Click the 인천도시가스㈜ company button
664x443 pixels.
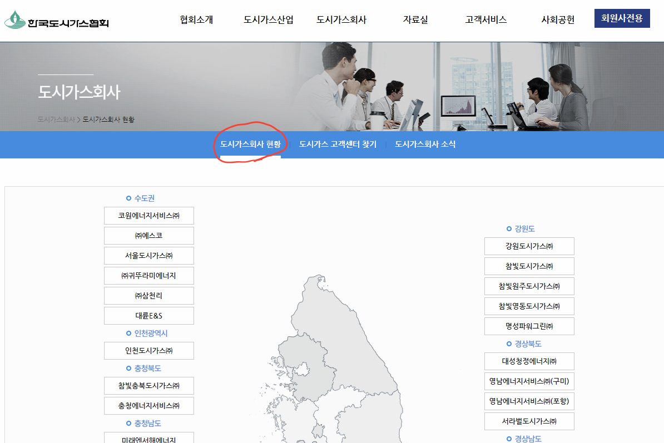pos(148,350)
